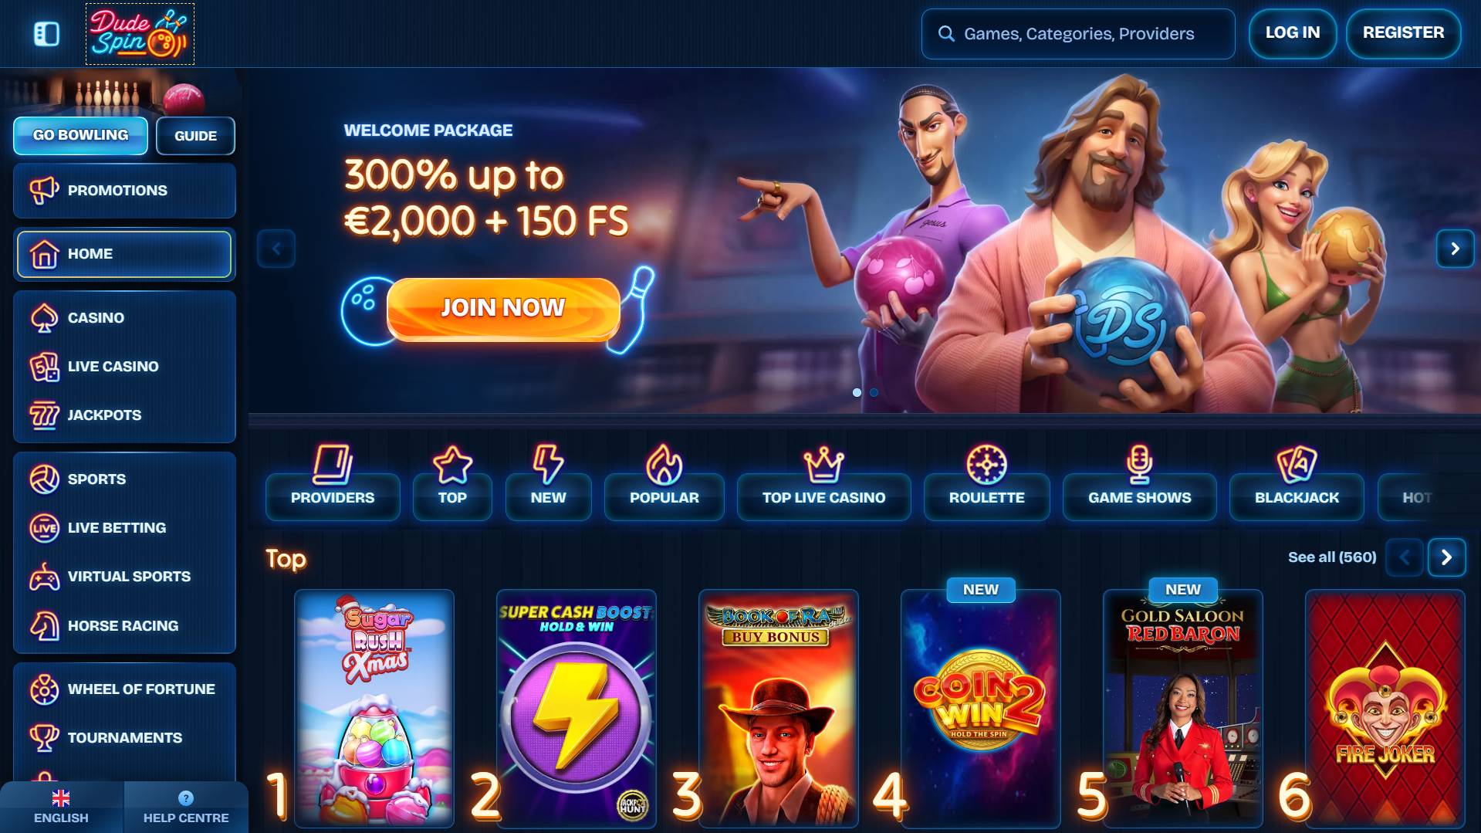Open the Promotions megaphone menu item
This screenshot has height=833, width=1481.
124,191
